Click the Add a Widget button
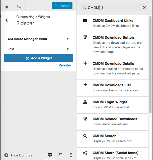 (38, 58)
